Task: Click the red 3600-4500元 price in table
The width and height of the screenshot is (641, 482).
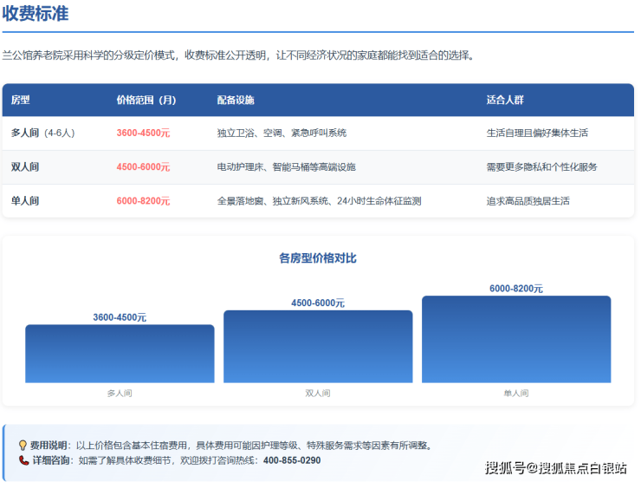Action: [143, 134]
